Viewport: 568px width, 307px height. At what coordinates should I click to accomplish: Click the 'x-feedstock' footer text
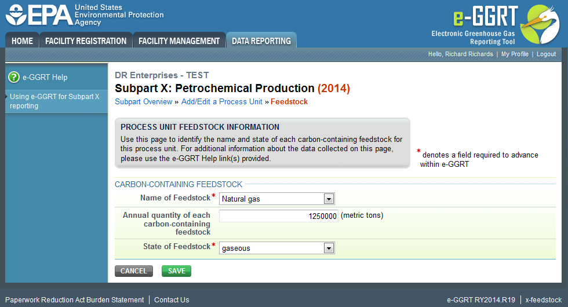coord(544,300)
